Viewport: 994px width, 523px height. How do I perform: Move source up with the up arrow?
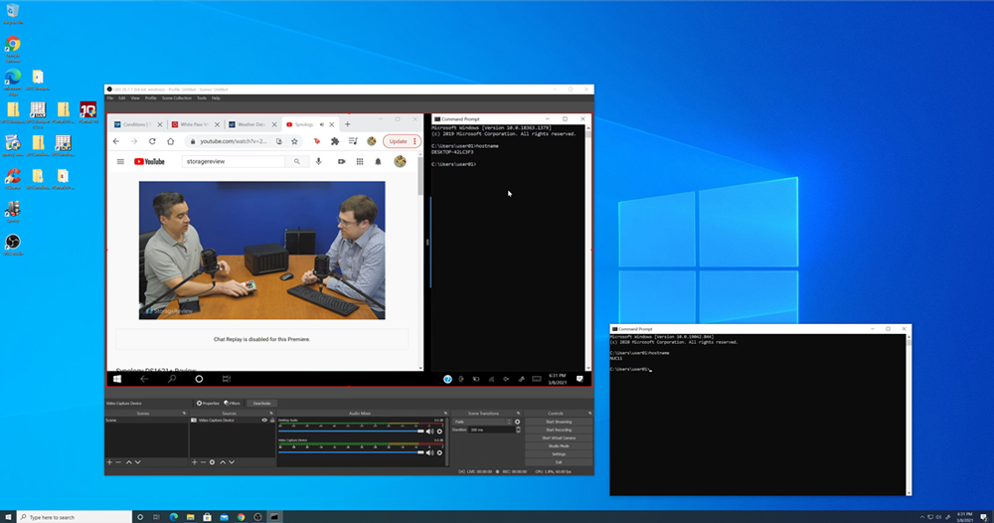(223, 462)
